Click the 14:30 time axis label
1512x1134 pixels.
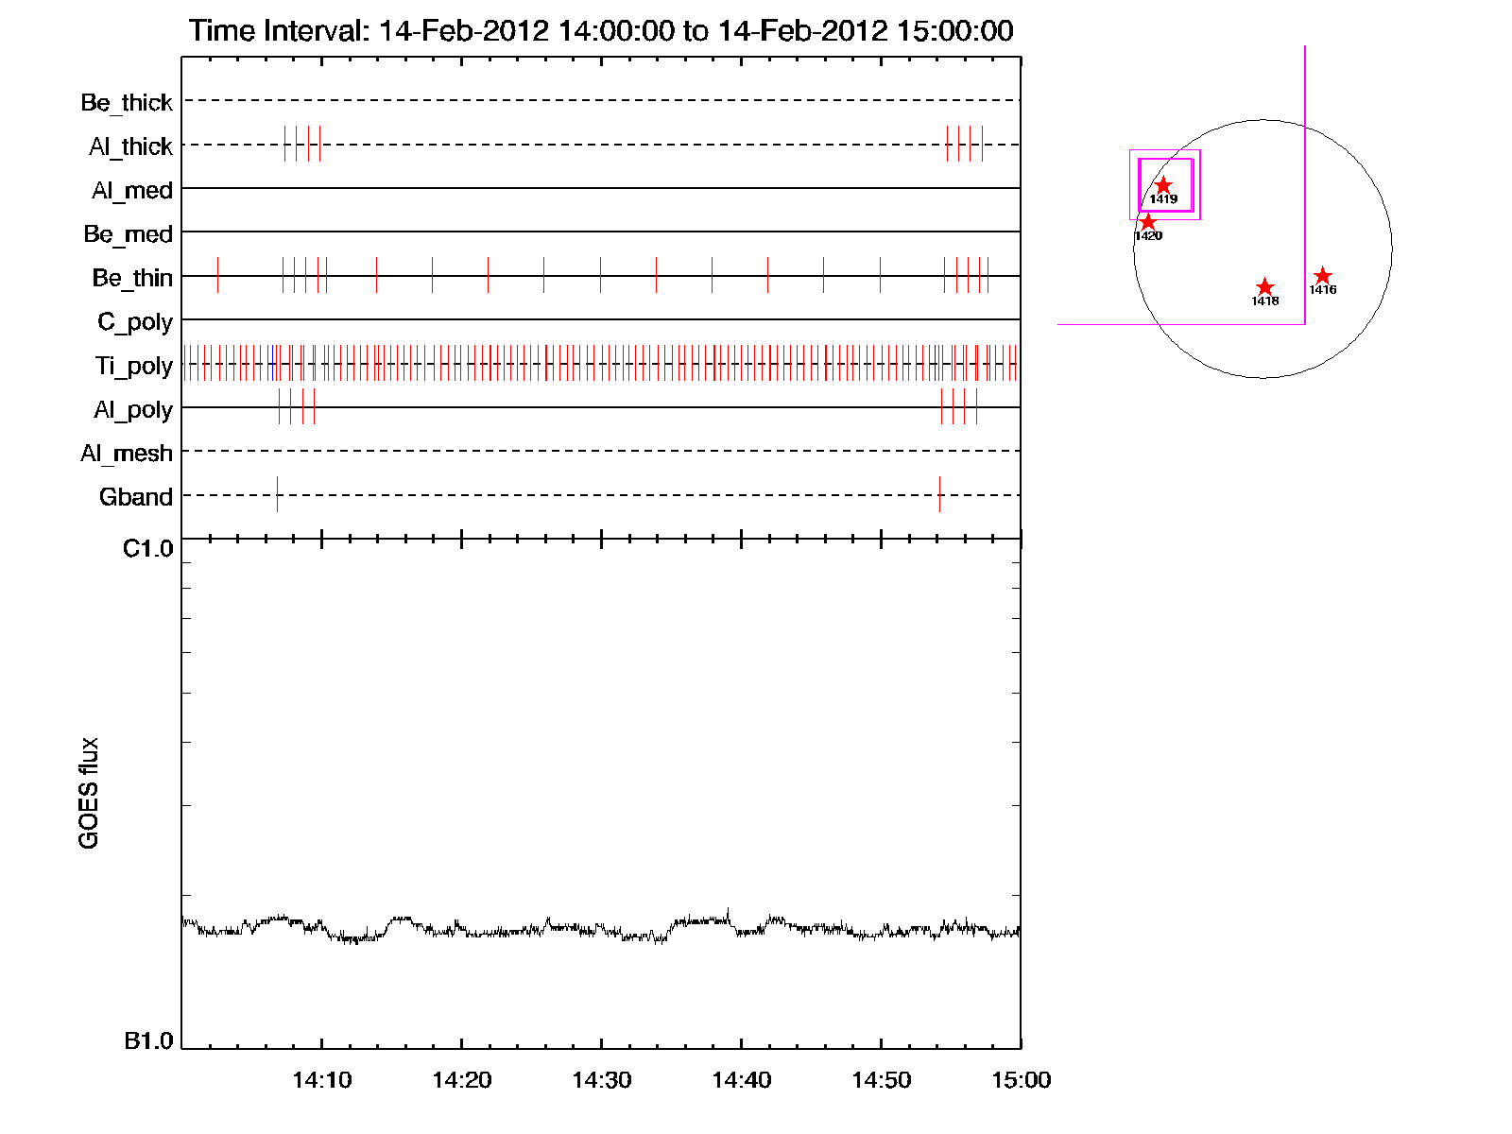click(601, 1080)
